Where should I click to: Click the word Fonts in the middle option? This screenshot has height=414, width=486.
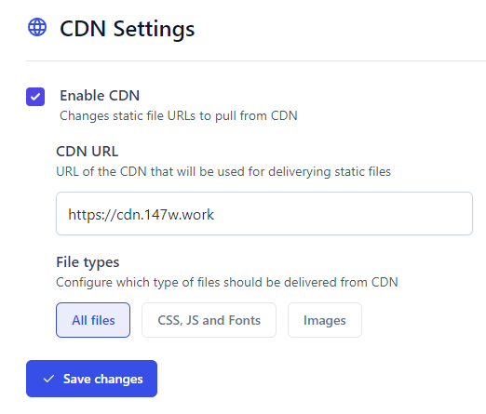245,320
